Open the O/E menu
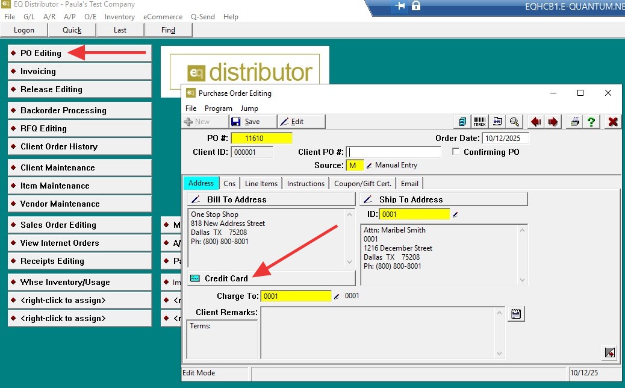The image size is (625, 388). point(90,17)
